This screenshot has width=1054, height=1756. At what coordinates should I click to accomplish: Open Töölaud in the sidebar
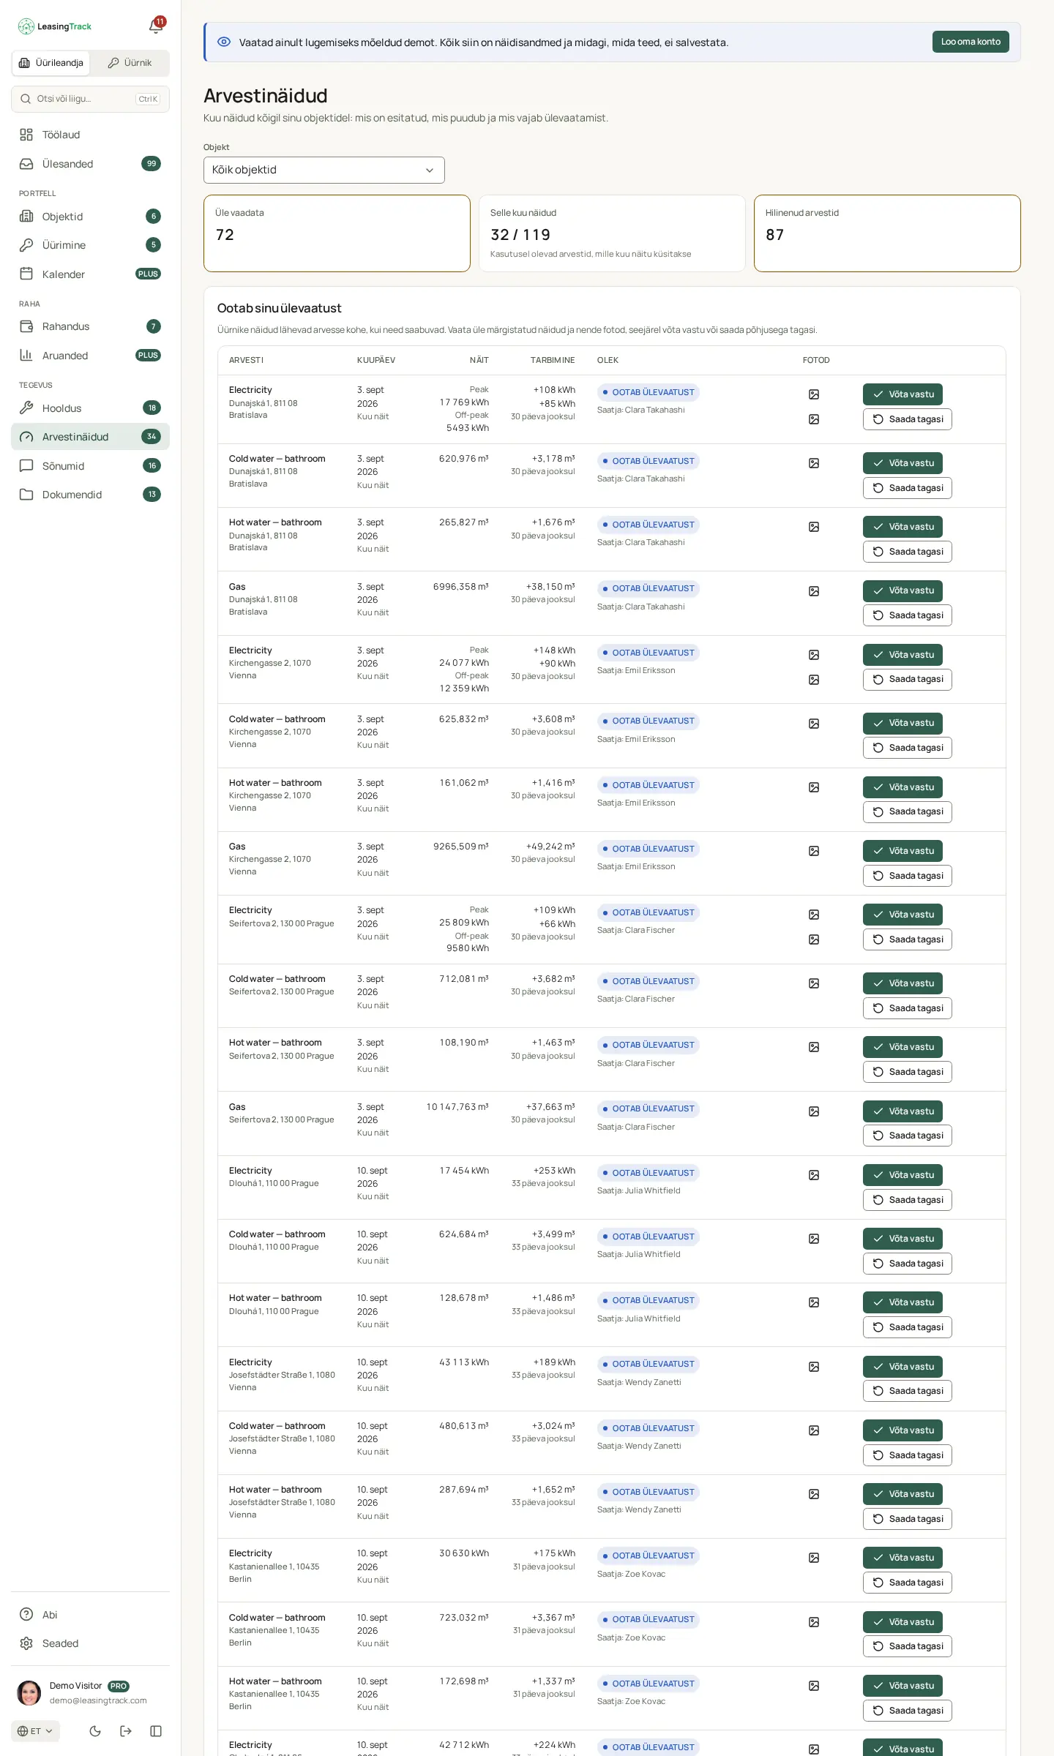point(90,135)
